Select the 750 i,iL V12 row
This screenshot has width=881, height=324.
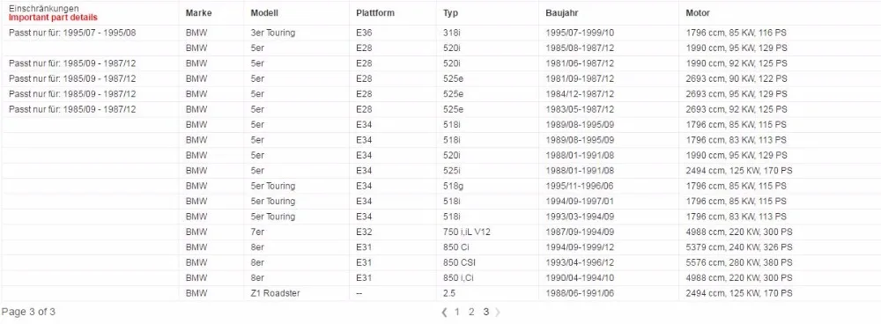point(440,232)
